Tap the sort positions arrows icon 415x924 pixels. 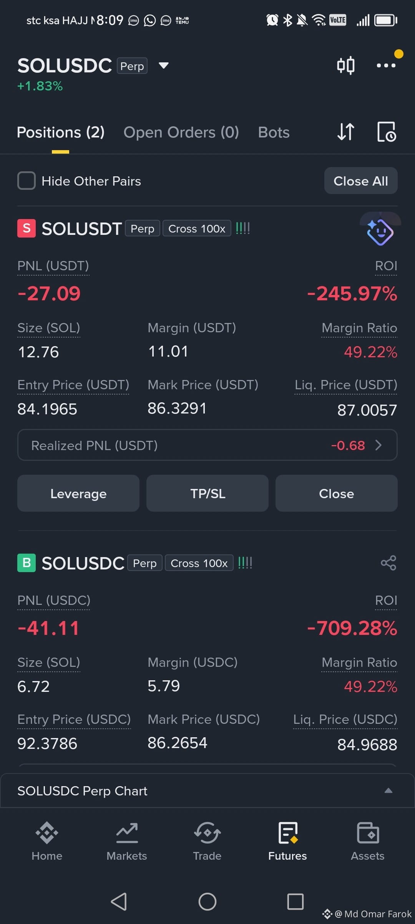pyautogui.click(x=345, y=132)
